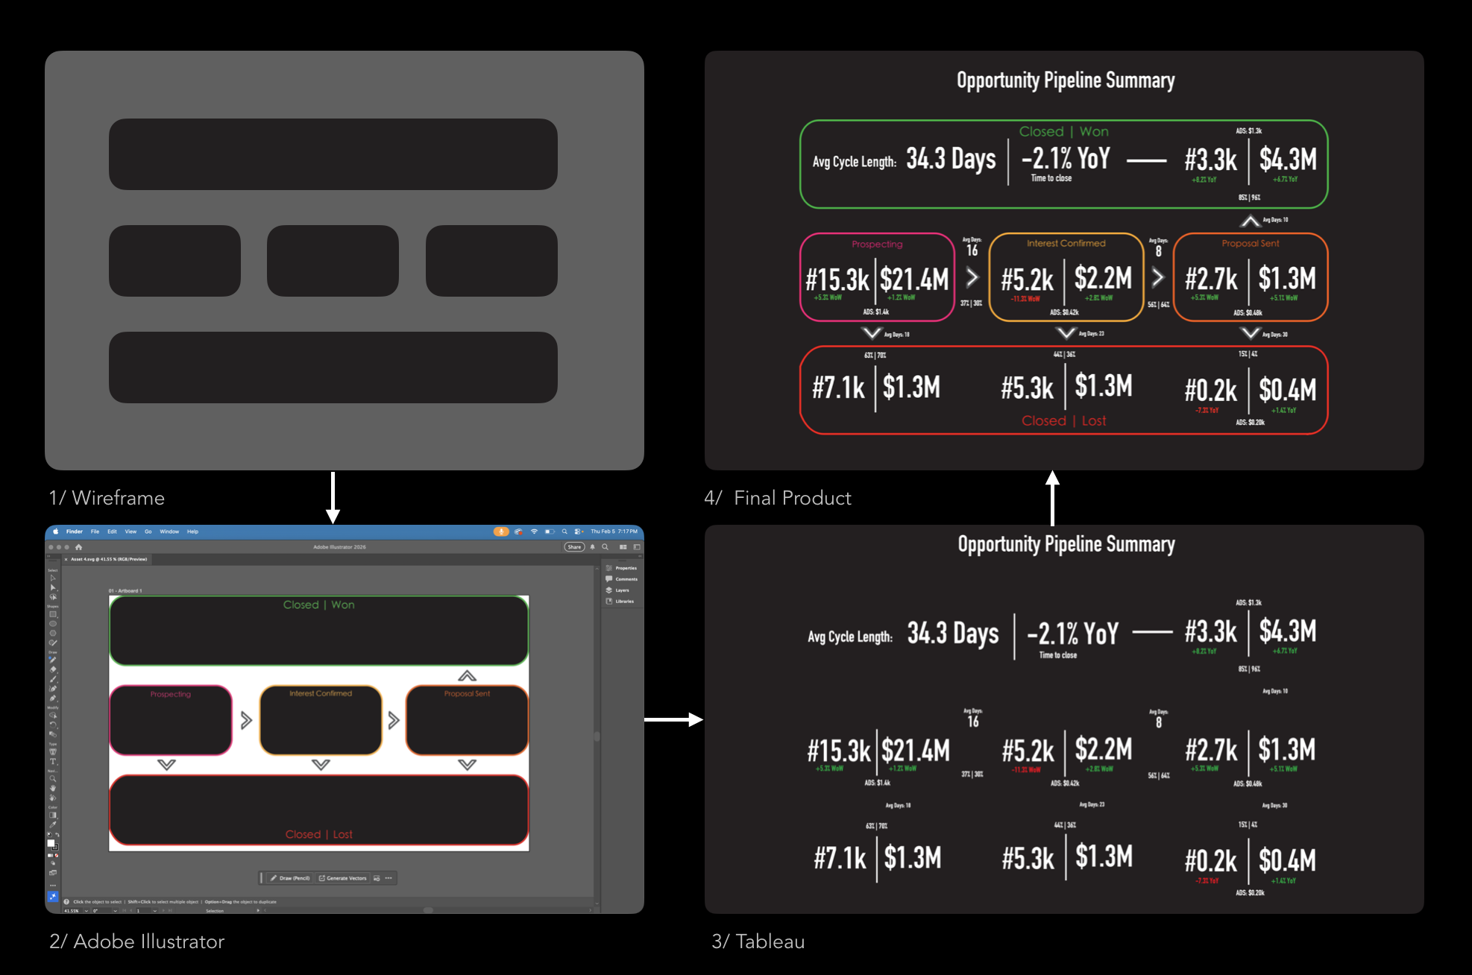The image size is (1472, 975).
Task: Select the Selection tool in the toolbar
Action: 53,578
